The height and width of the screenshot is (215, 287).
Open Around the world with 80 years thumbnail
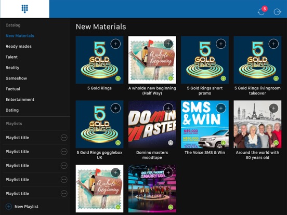pyautogui.click(x=257, y=124)
